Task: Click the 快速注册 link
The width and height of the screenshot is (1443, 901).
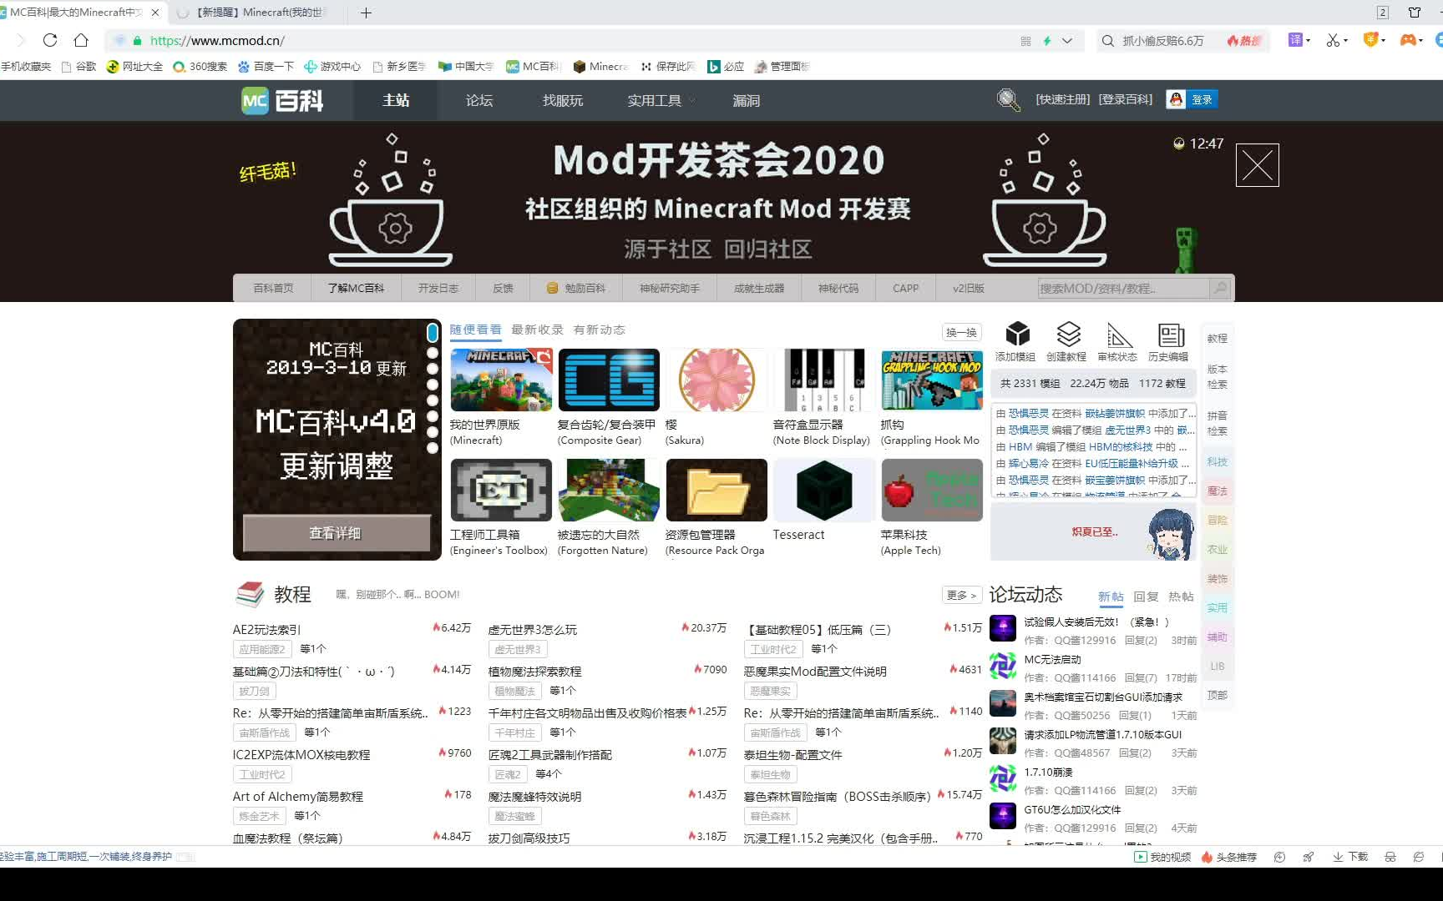Action: (1063, 99)
